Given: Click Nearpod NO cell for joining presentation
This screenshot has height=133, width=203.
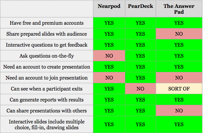Looking at the screenshot, I should (109, 78).
